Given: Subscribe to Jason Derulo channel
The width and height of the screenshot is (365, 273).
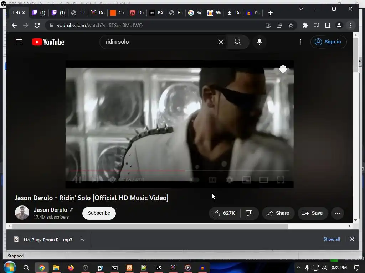Looking at the screenshot, I should (x=99, y=213).
